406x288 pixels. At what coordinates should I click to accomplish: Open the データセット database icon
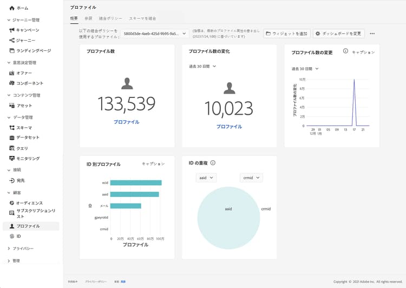12,138
